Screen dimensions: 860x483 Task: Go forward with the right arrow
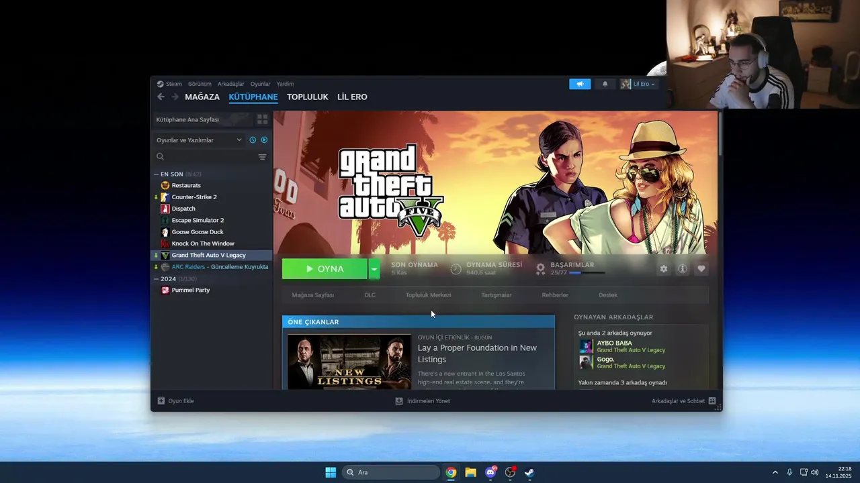click(175, 97)
